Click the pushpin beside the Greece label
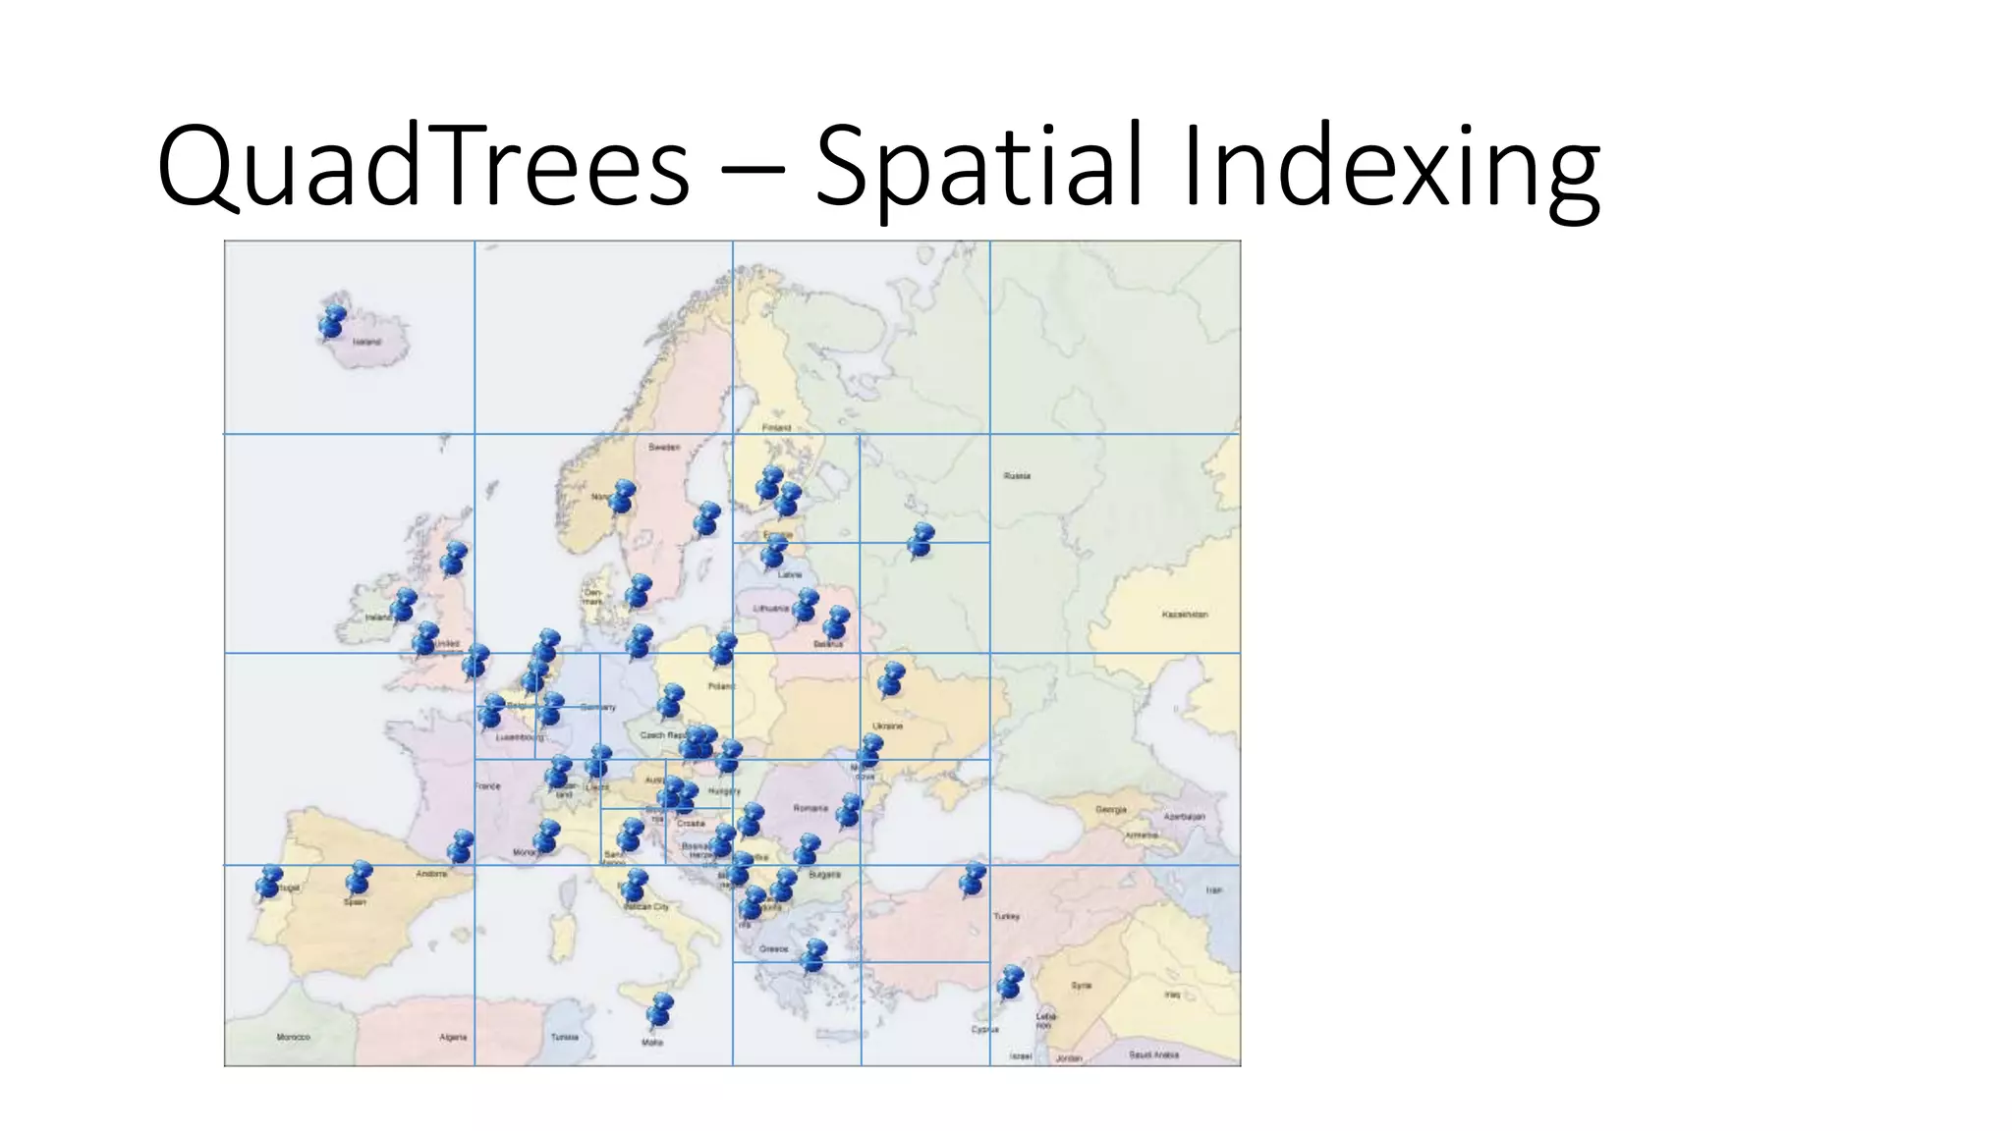 (x=814, y=955)
